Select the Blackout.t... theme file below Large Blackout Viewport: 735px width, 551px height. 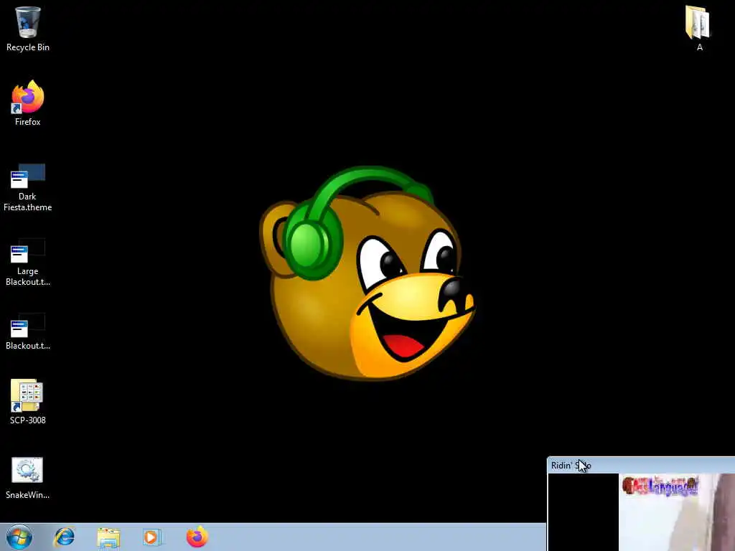click(28, 326)
